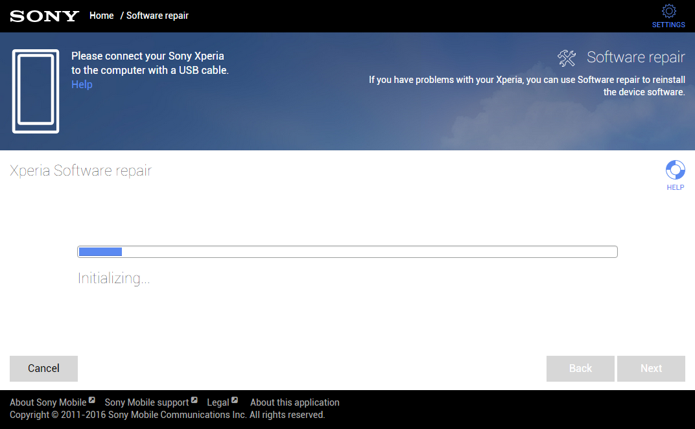695x429 pixels.
Task: Click the Back button
Action: (x=580, y=368)
